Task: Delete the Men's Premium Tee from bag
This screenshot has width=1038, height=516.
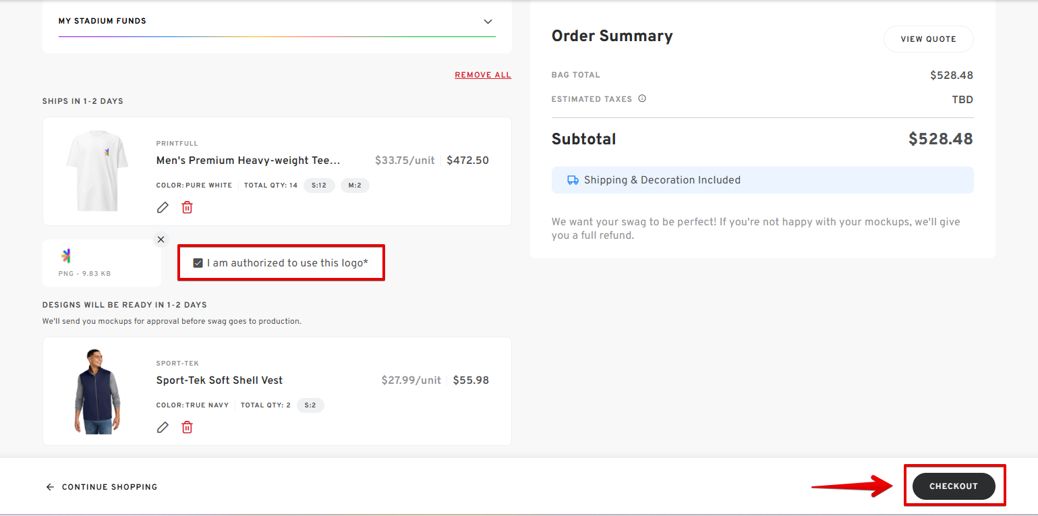Action: click(x=188, y=208)
